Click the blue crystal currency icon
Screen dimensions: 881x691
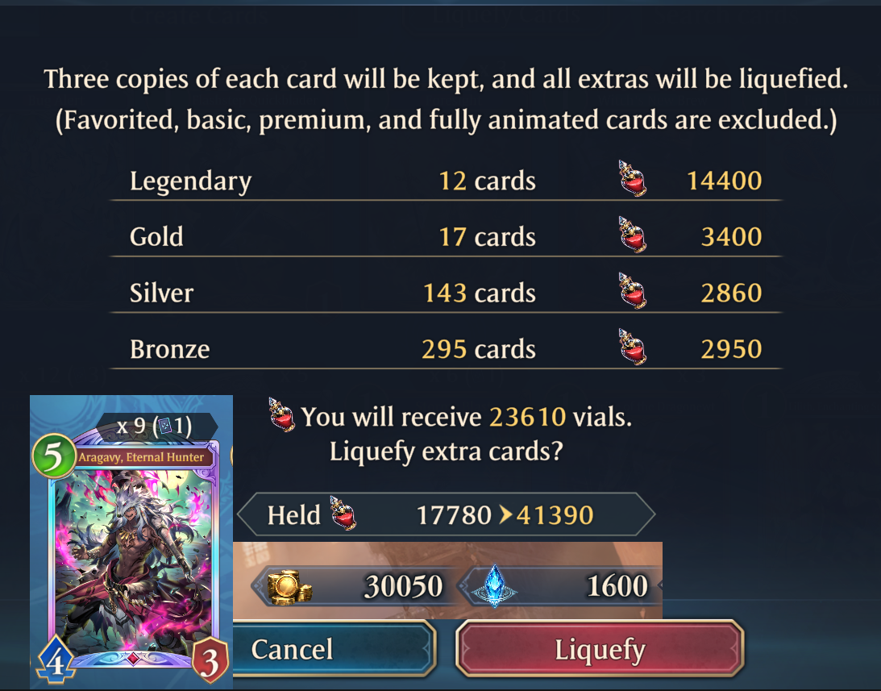pyautogui.click(x=494, y=586)
